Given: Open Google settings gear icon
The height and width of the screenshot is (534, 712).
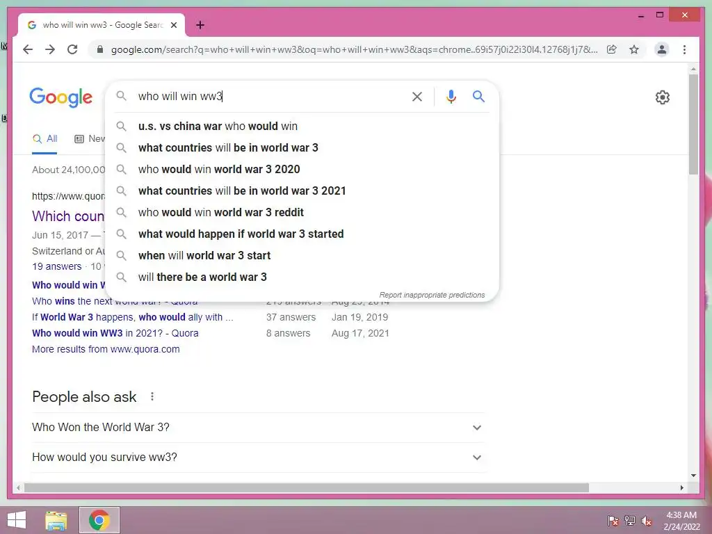Looking at the screenshot, I should tap(662, 97).
